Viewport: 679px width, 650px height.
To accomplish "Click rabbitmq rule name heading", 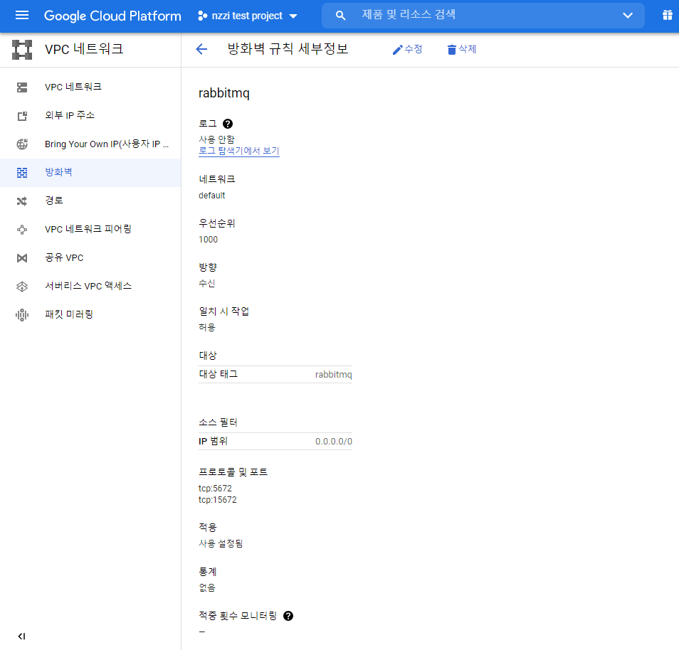I will click(x=224, y=93).
